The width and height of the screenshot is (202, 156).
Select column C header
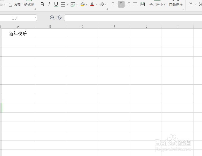(82, 26)
